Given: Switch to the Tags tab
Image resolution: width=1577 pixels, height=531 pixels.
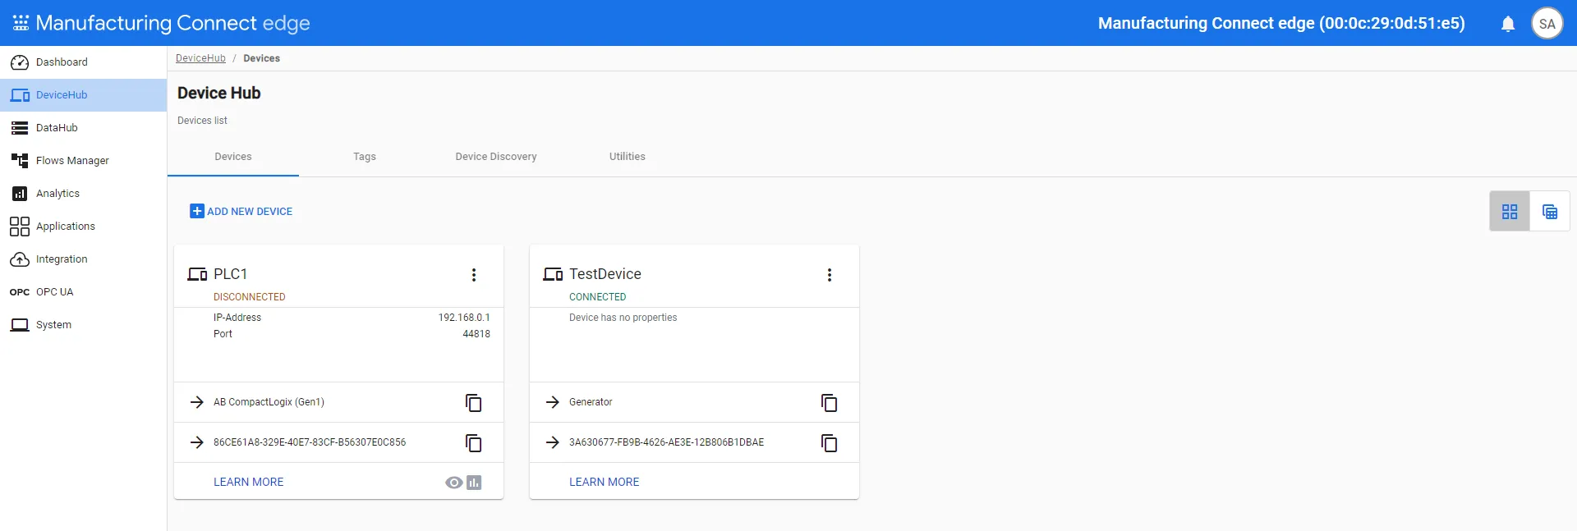Looking at the screenshot, I should (x=365, y=157).
